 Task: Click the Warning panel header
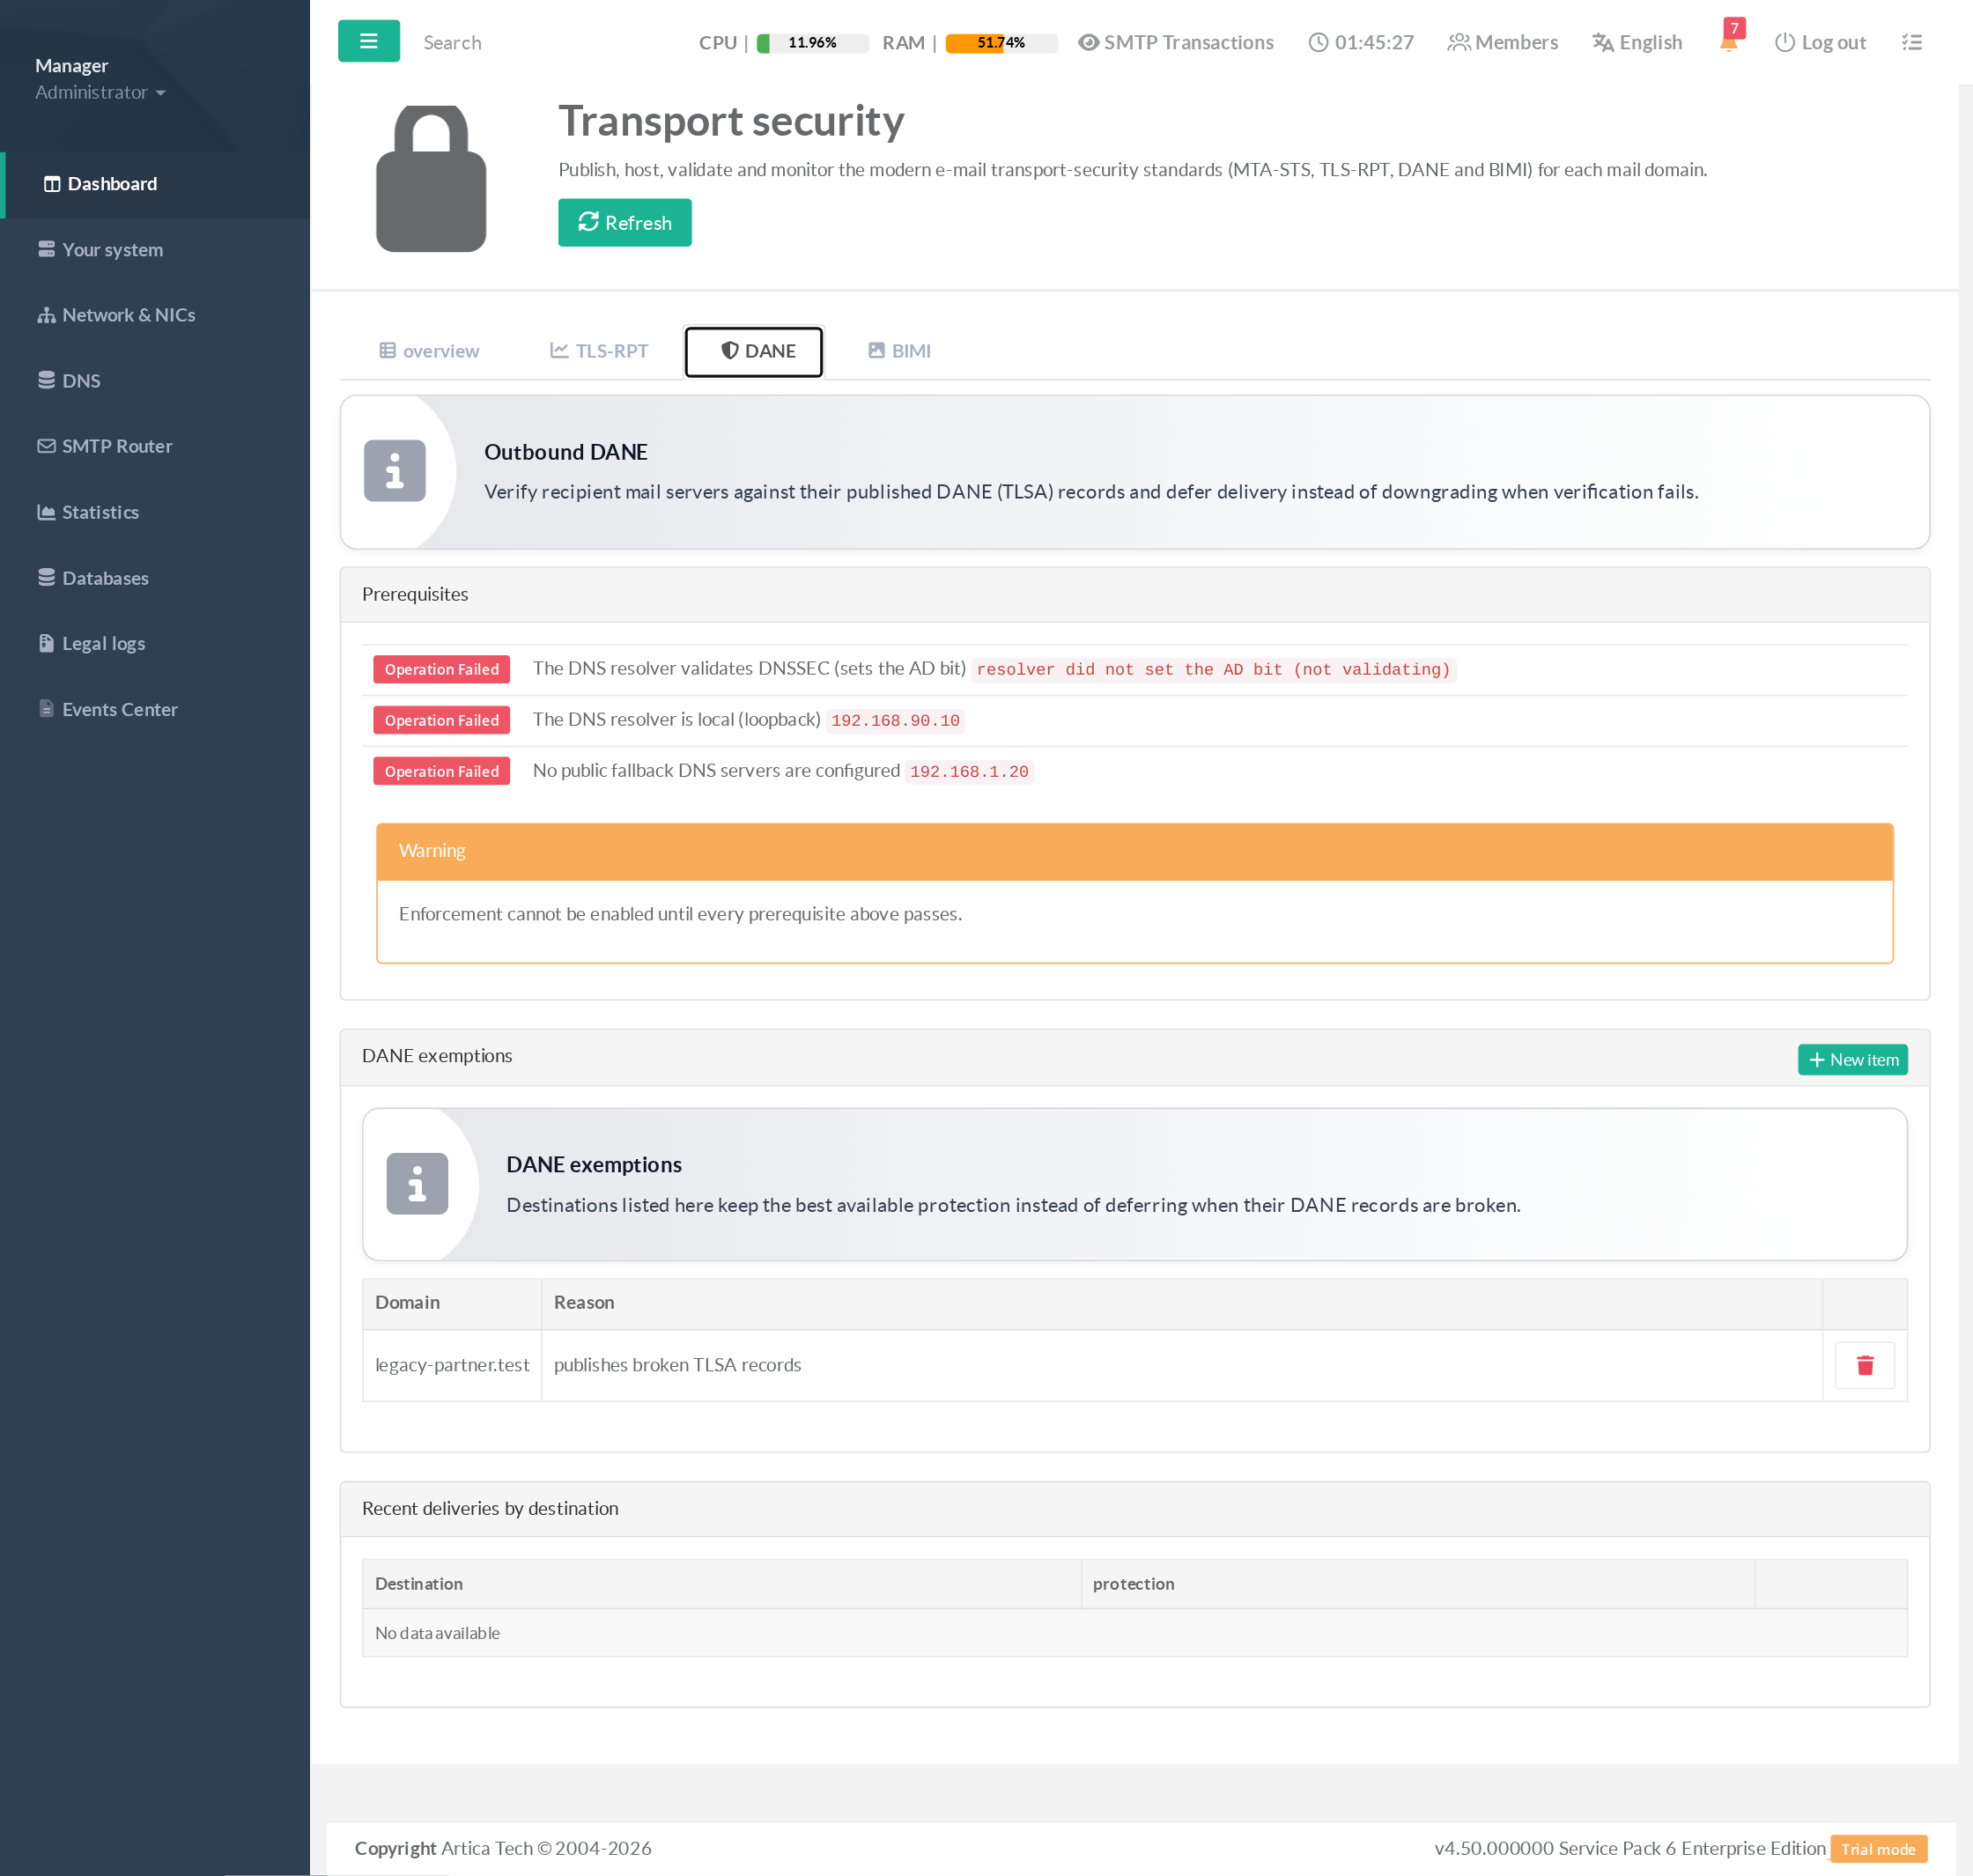(1134, 851)
